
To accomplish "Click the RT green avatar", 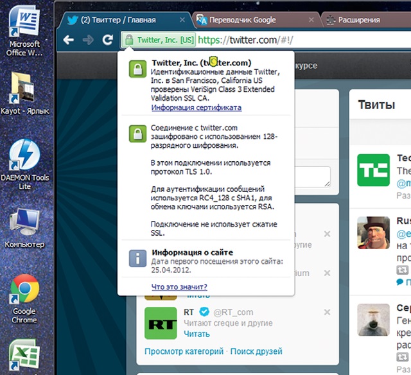I will 161,323.
